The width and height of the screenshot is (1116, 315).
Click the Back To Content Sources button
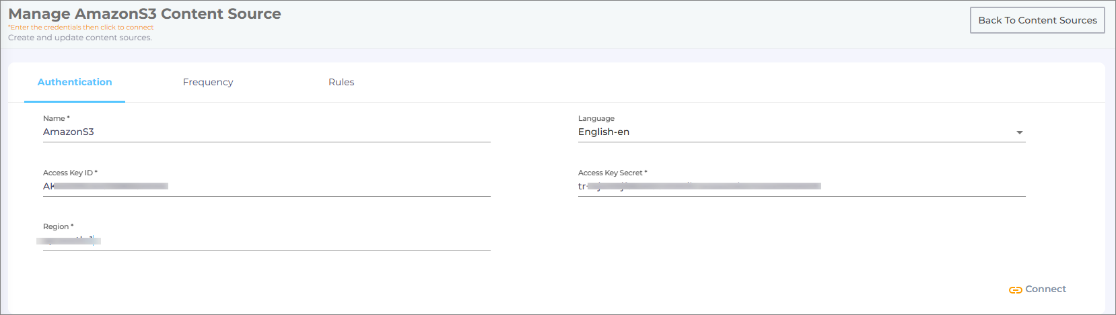1037,20
